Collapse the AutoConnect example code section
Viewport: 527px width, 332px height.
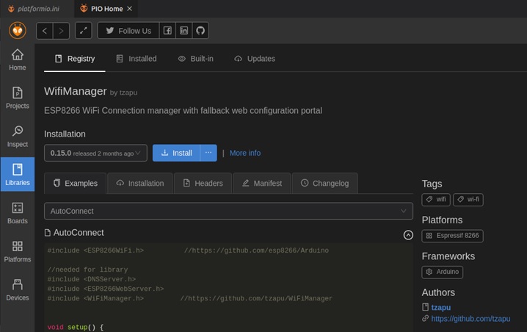pyautogui.click(x=408, y=235)
